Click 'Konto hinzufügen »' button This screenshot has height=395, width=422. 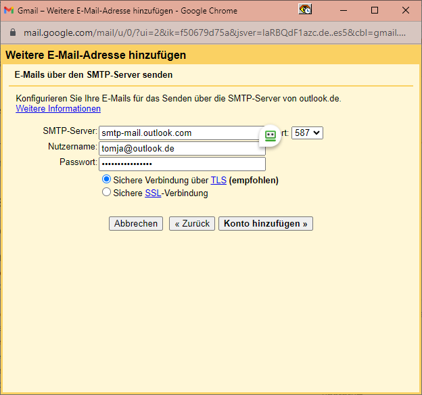[266, 223]
